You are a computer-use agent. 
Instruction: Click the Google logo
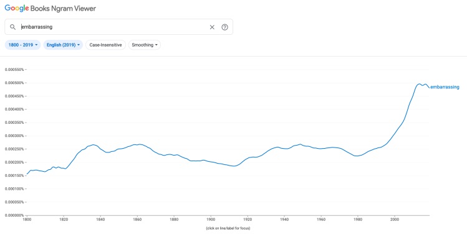(17, 8)
